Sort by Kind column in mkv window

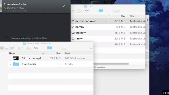(x=132, y=16)
